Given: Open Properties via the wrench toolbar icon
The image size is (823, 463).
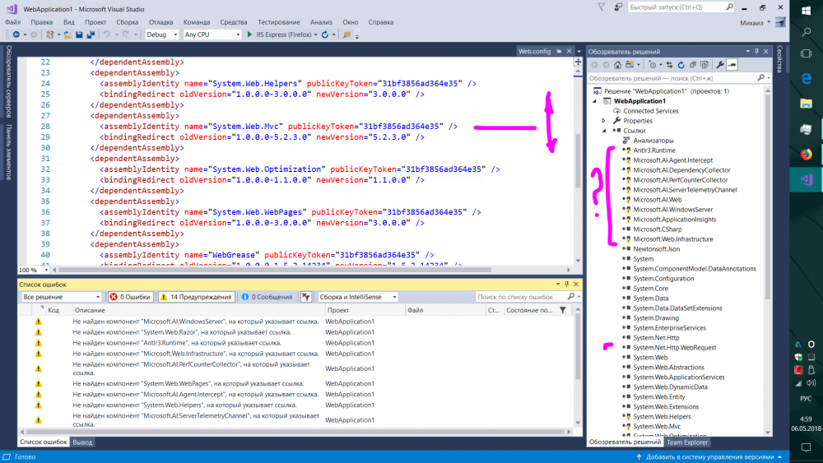Looking at the screenshot, I should pyautogui.click(x=719, y=65).
